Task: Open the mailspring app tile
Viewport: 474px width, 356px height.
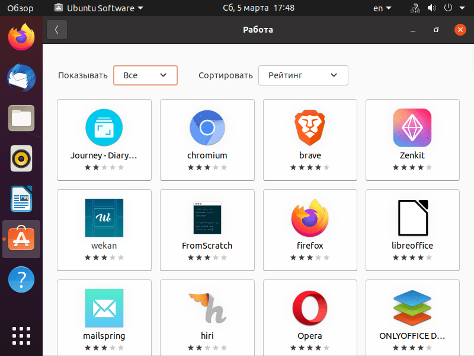Action: point(104,317)
